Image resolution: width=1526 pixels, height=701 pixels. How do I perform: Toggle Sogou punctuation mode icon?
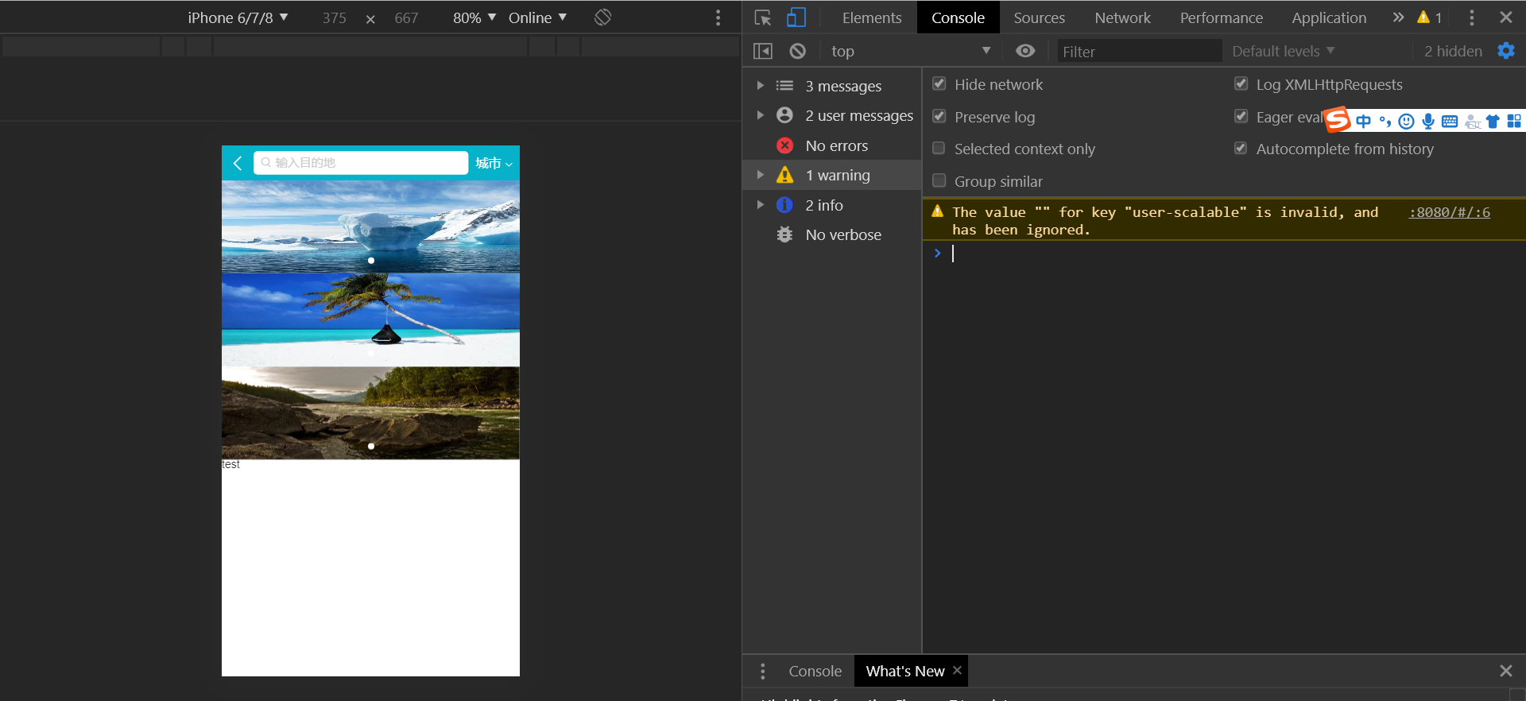tap(1385, 121)
